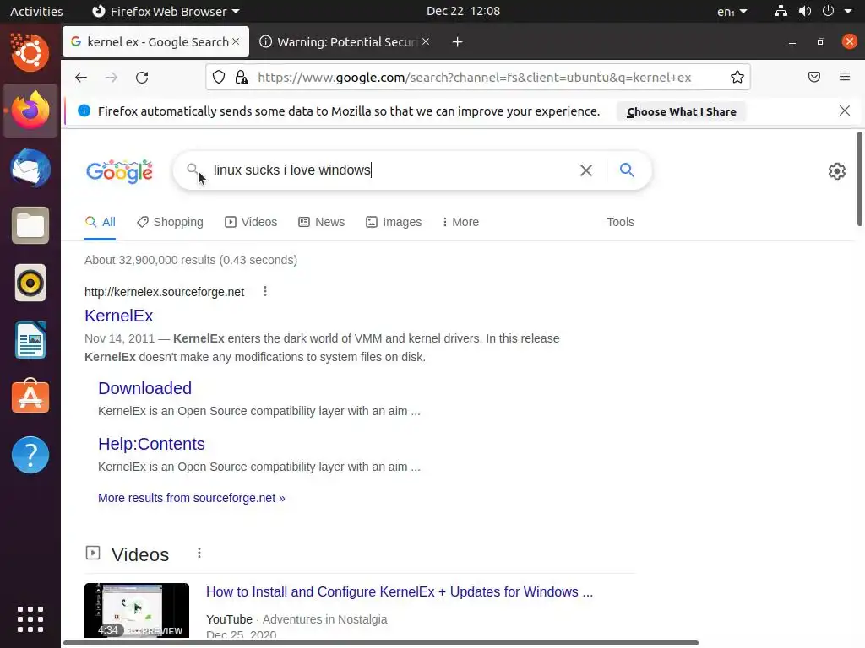Select the Videos results tab
This screenshot has height=648, width=865.
click(x=251, y=222)
